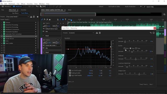Toggle power for Studio Reverb effect

tap(4, 39)
